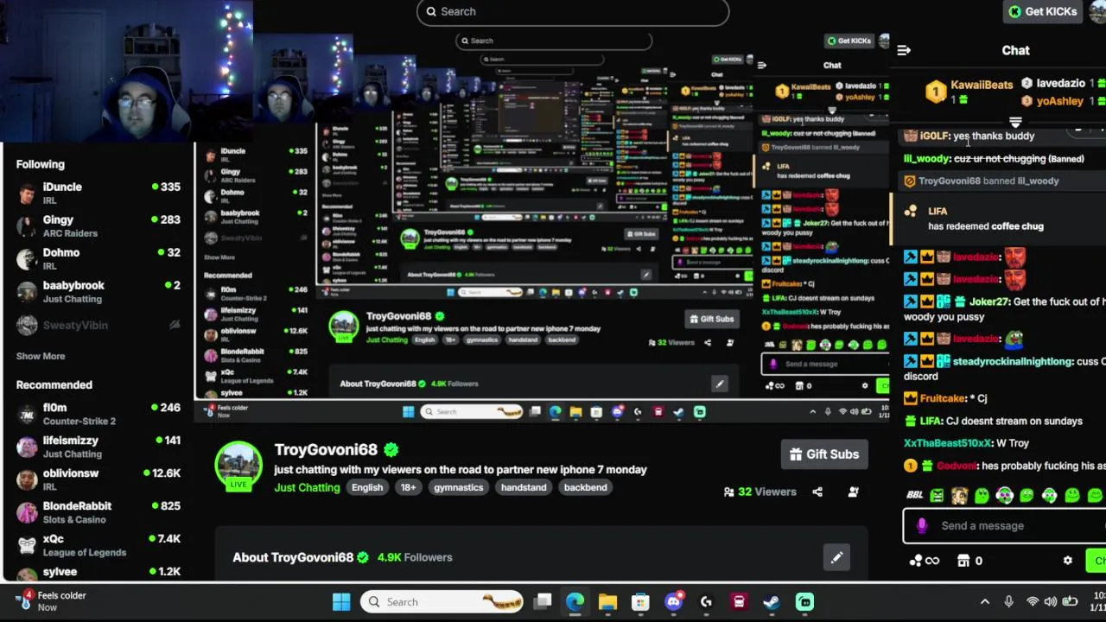The height and width of the screenshot is (622, 1106).
Task: Select the backbend tag
Action: pyautogui.click(x=585, y=487)
